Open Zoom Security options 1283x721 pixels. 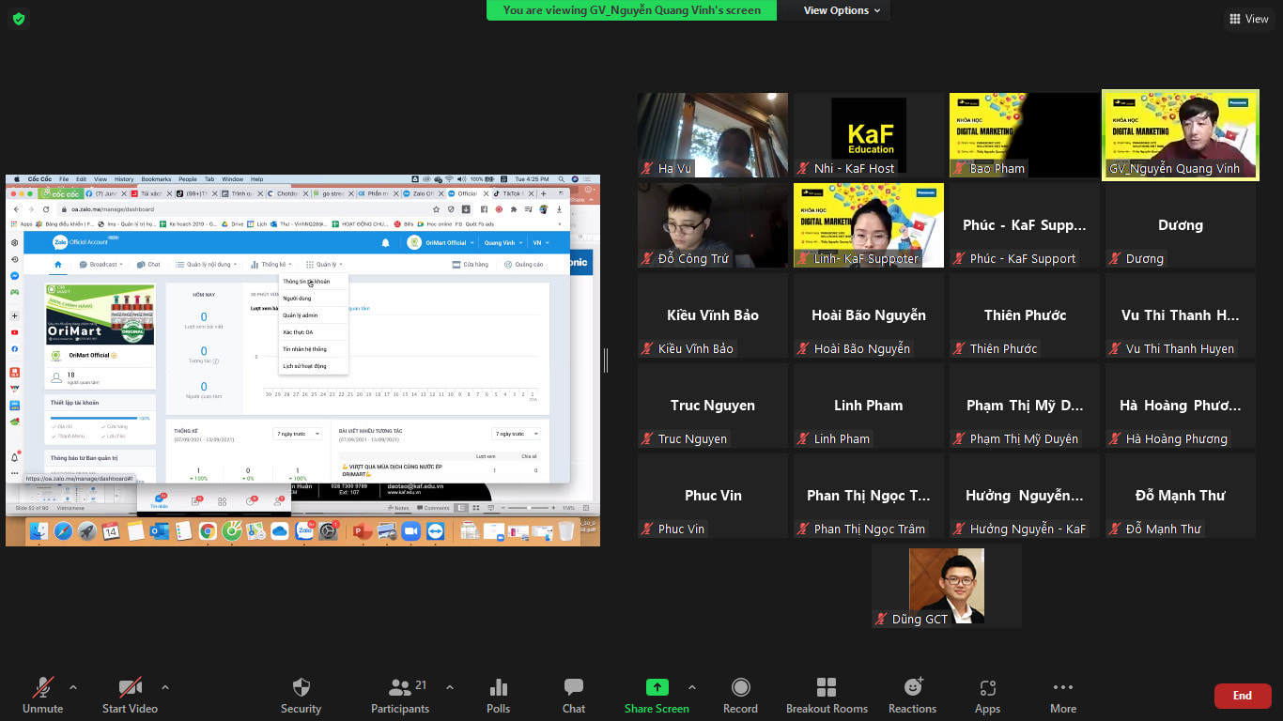tap(301, 697)
